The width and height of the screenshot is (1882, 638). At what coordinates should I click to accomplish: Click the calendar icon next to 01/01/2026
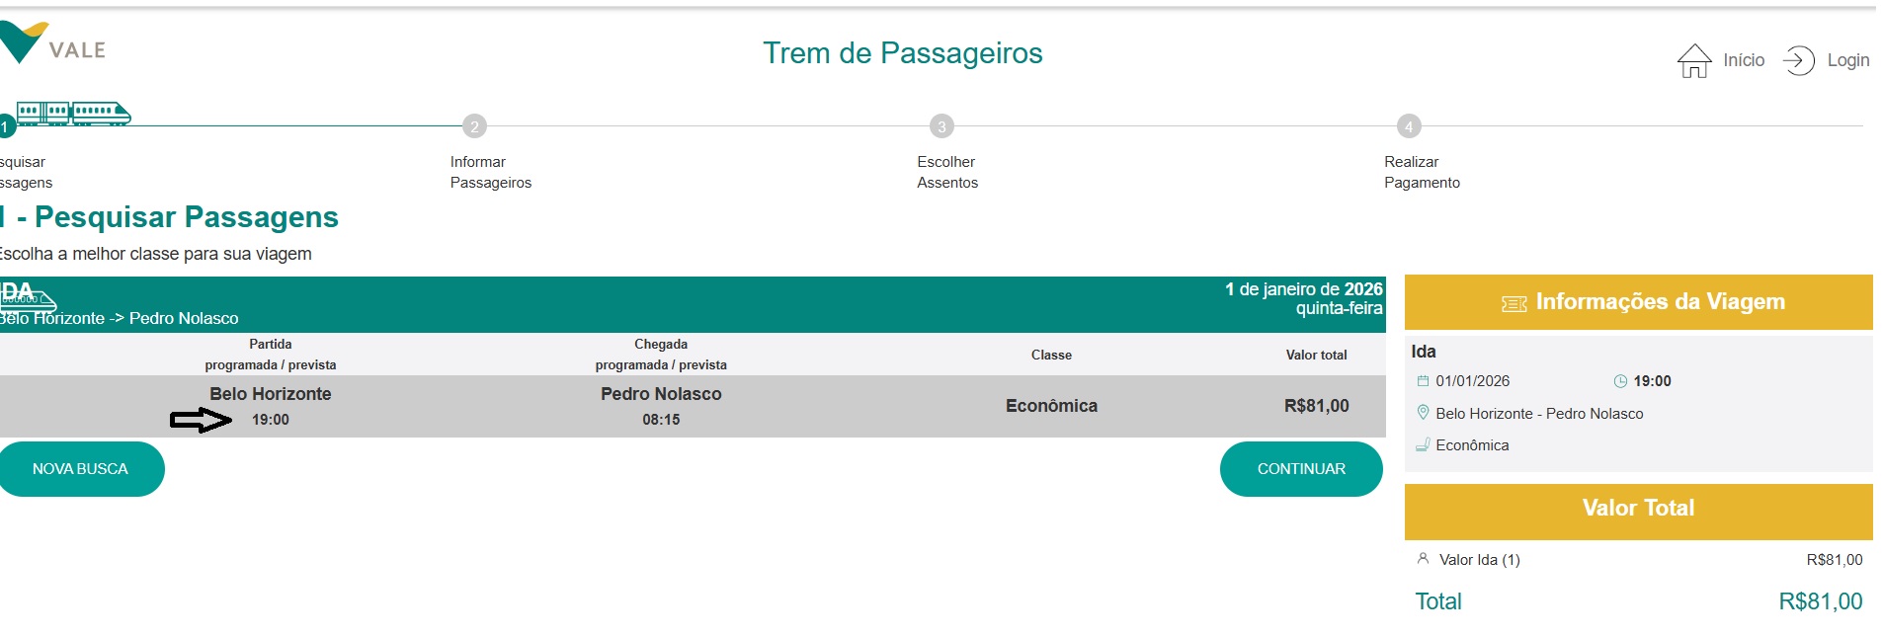pos(1423,381)
